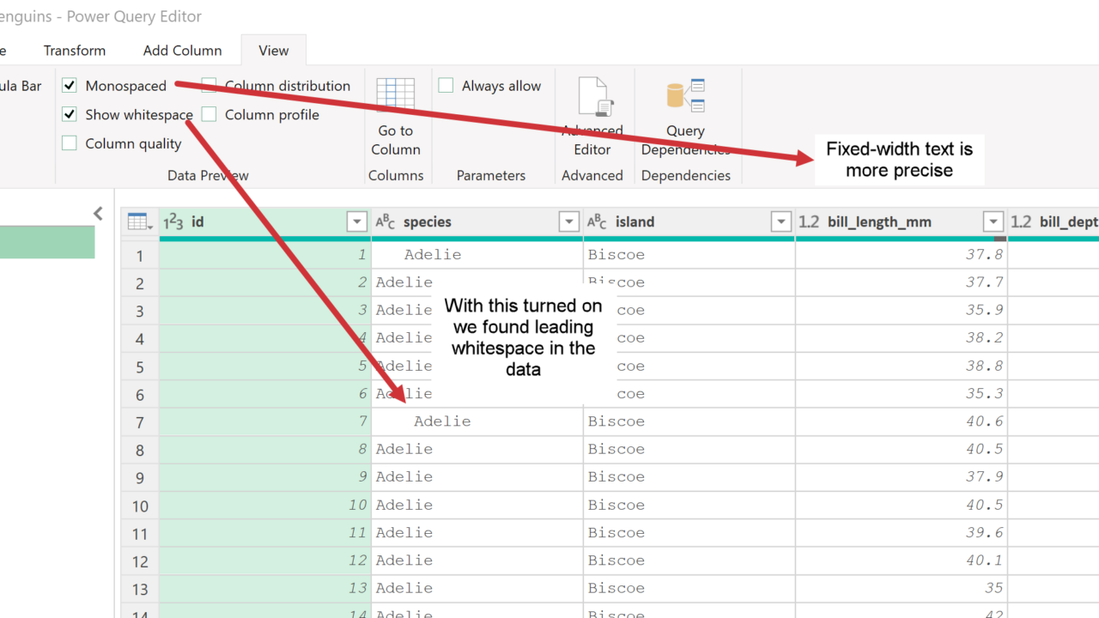Uncheck the Monospaced checkbox

click(70, 86)
